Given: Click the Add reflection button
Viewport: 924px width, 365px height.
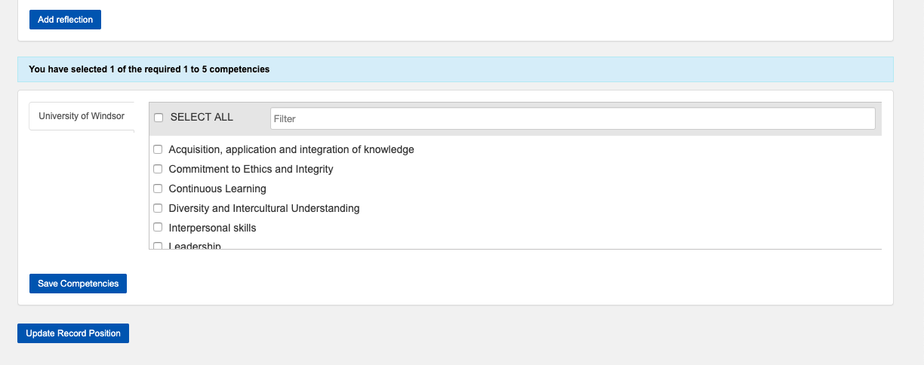Looking at the screenshot, I should 65,20.
